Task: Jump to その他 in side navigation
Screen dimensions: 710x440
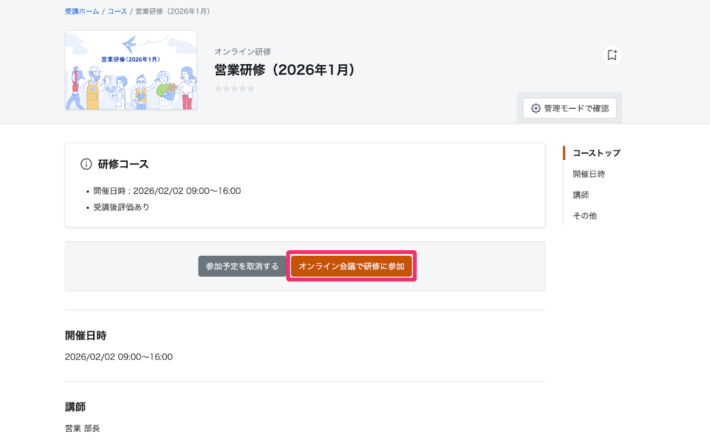Action: pos(585,216)
